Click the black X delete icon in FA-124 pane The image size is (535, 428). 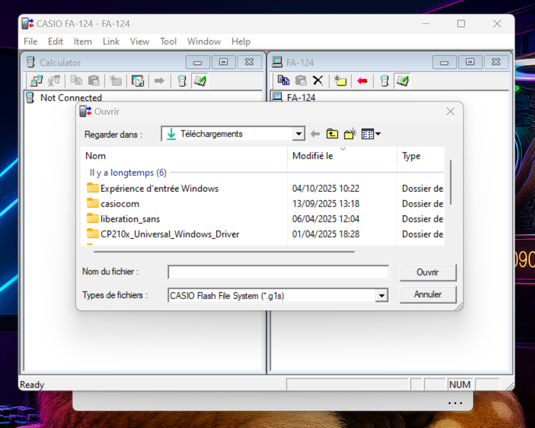[x=318, y=81]
